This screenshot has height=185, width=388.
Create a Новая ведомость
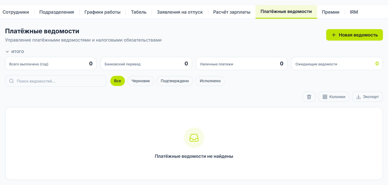pyautogui.click(x=354, y=35)
